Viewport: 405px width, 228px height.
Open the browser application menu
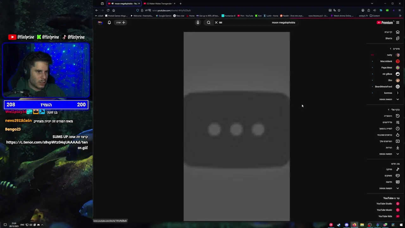399,10
